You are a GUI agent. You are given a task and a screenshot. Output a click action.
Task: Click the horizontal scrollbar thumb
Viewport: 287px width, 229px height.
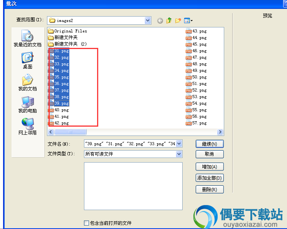pyautogui.click(x=70, y=132)
